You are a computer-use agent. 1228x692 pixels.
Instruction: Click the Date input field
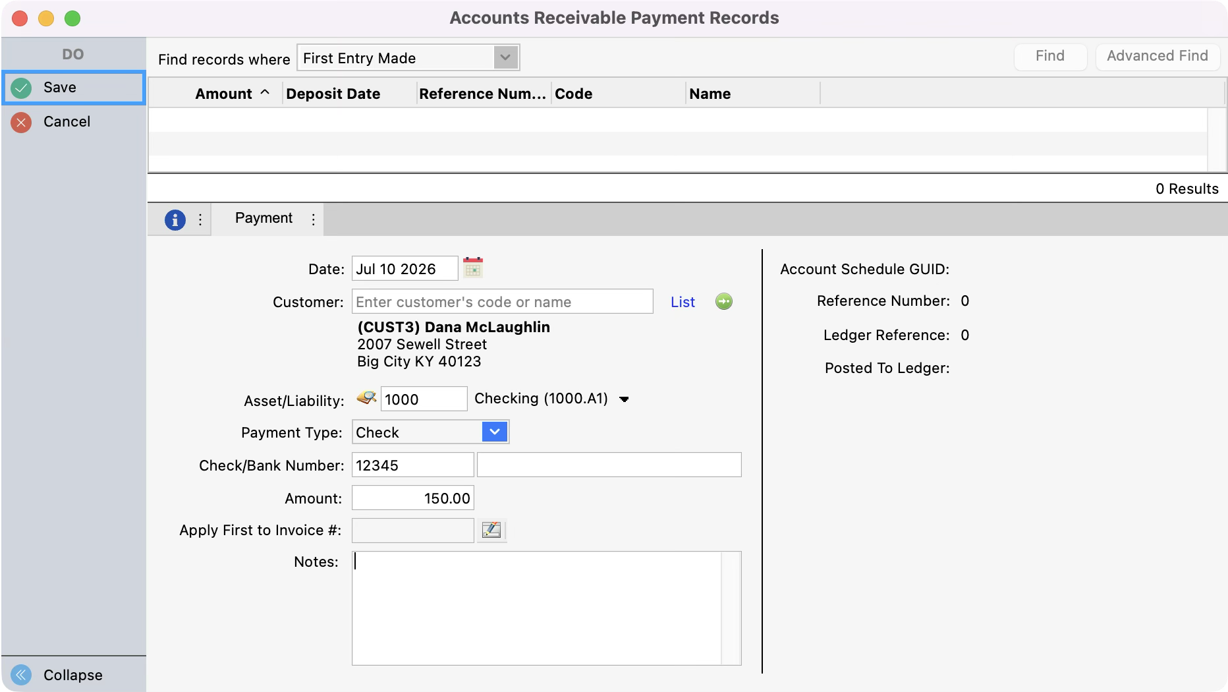pos(405,269)
